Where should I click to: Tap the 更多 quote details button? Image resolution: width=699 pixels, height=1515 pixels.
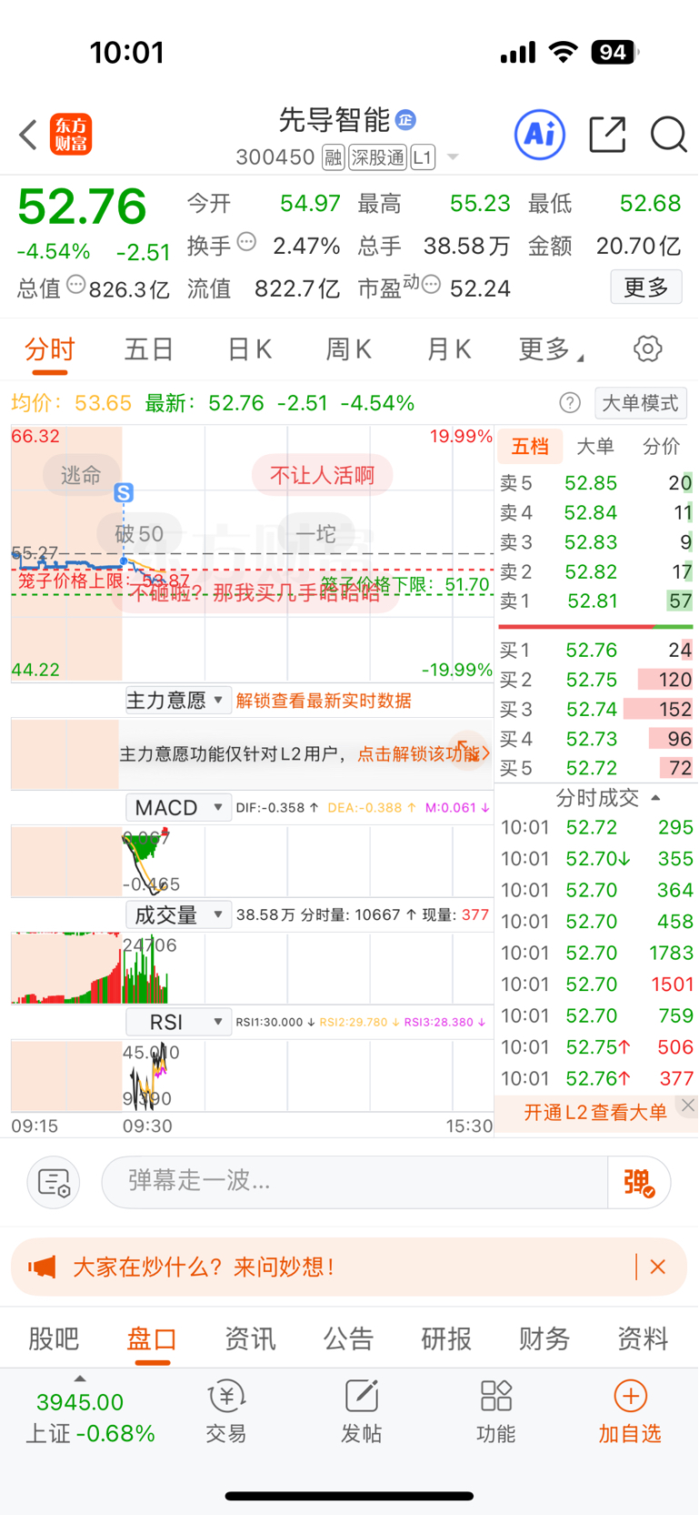tap(646, 288)
